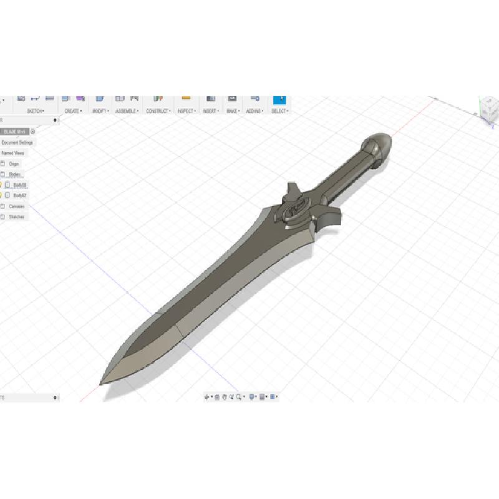Click the Orbit icon in bottom navigation bar
Viewport: 499px width, 499px height.
tap(207, 397)
